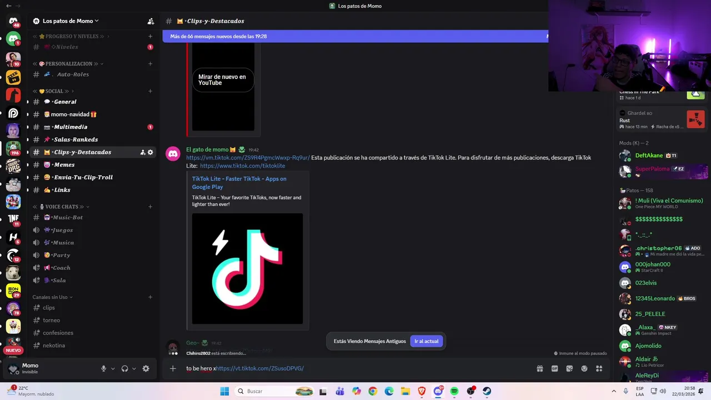This screenshot has height=400, width=711.
Task: Open Steam from the taskbar
Action: click(x=487, y=391)
